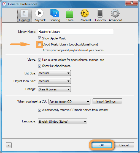The image size is (140, 153).
Task: Click the 'List Size:' label
Action: [x=30, y=73]
